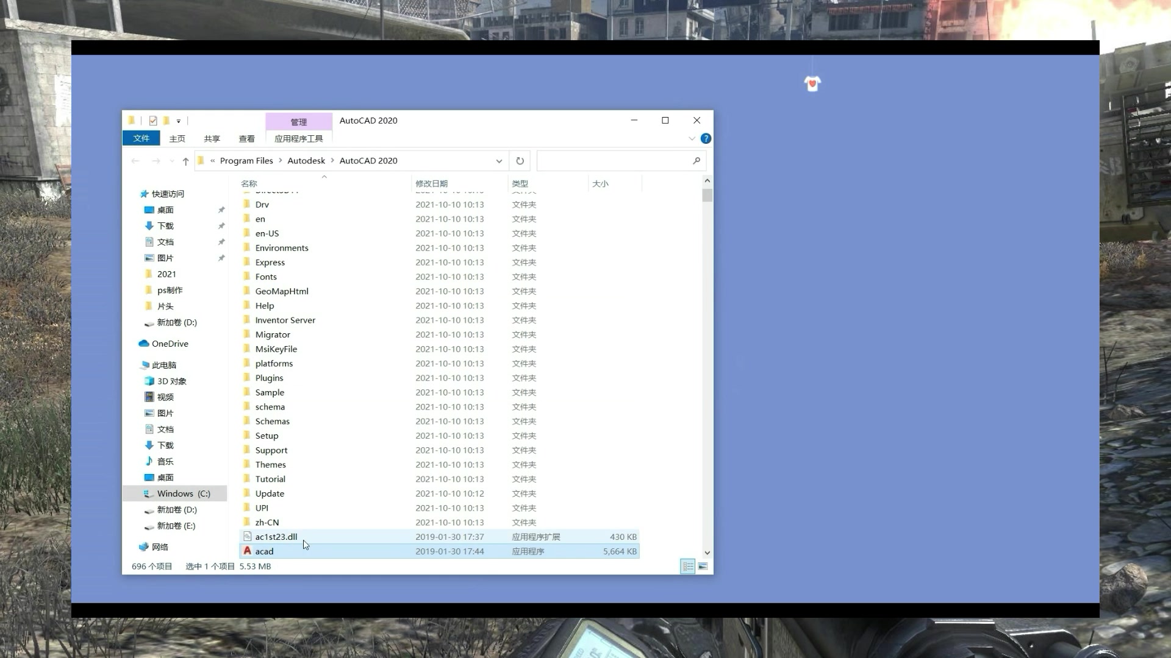The height and width of the screenshot is (658, 1171).
Task: Open the 应用程序工具 tab
Action: click(x=299, y=139)
